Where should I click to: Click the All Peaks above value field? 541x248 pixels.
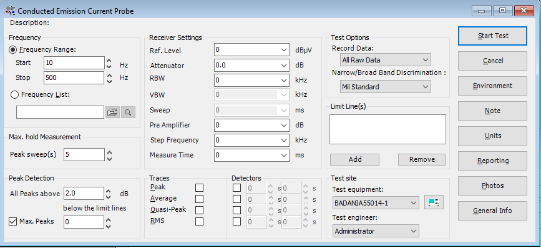[84, 194]
